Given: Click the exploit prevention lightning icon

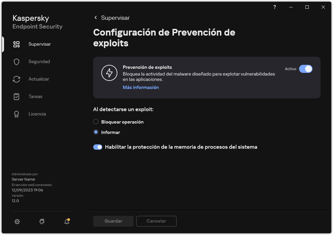Looking at the screenshot, I should [x=109, y=73].
